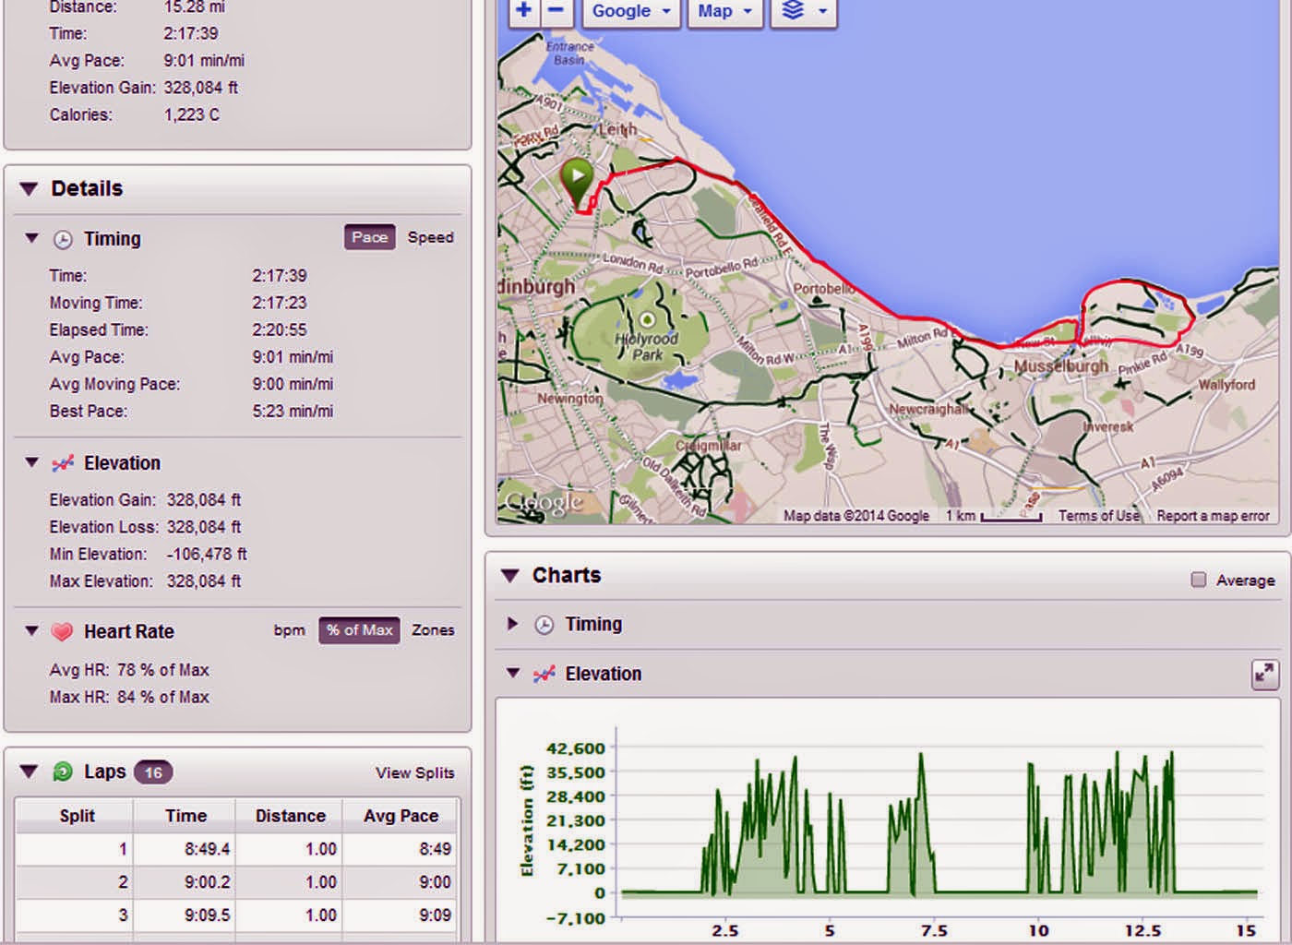Screen dimensions: 1292x945
Task: Click lap 3 average pace 9:09
Action: (x=435, y=915)
